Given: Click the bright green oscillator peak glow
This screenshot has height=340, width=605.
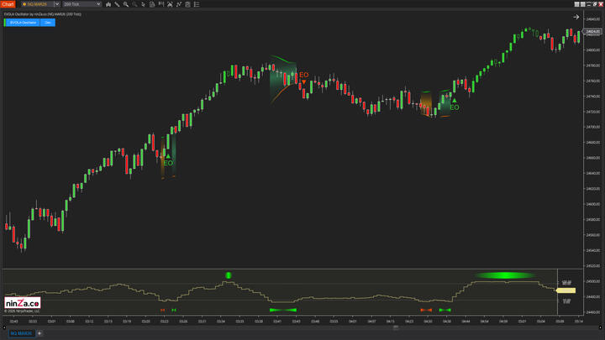Looking at the screenshot, I should click(x=504, y=275).
